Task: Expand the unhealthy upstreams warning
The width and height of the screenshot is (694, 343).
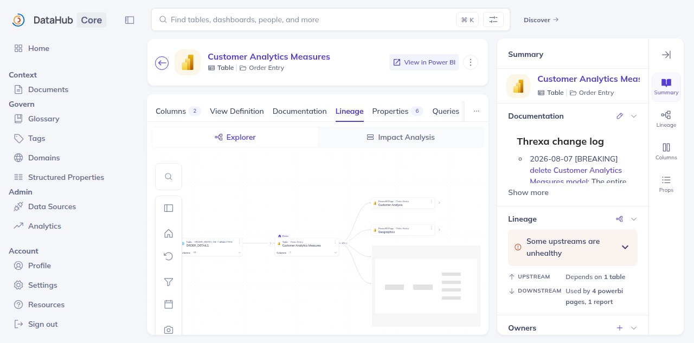Action: 625,247
